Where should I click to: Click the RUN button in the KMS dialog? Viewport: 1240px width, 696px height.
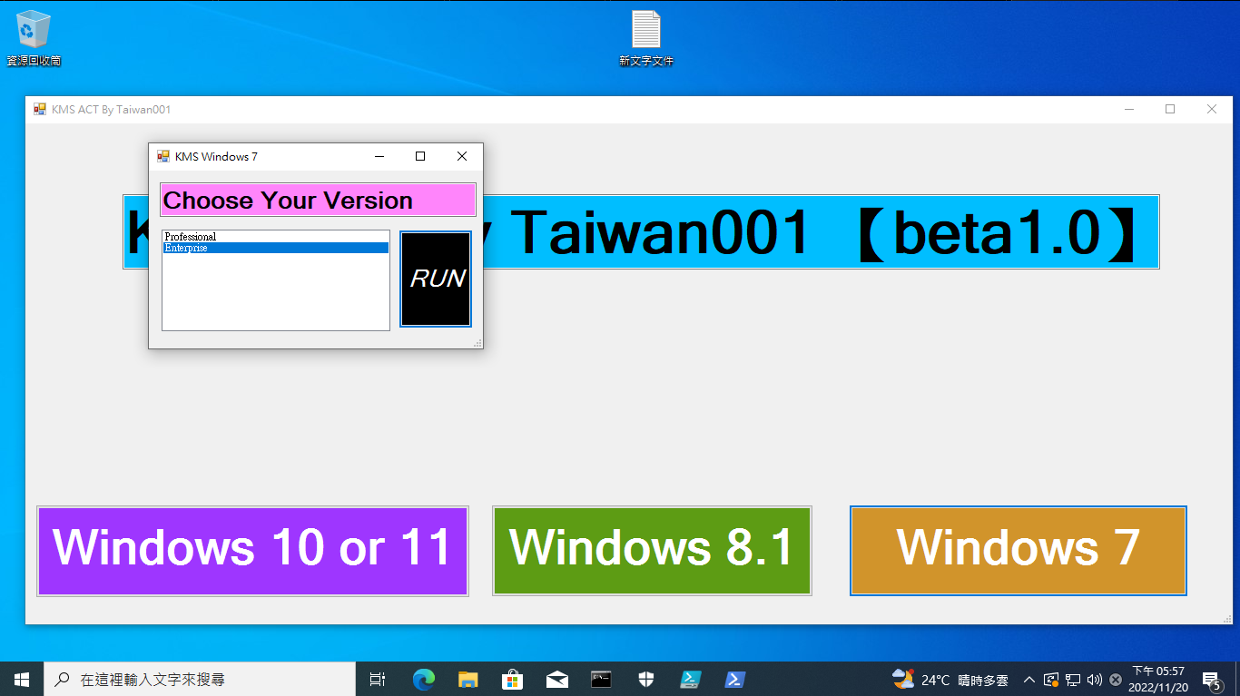(435, 279)
